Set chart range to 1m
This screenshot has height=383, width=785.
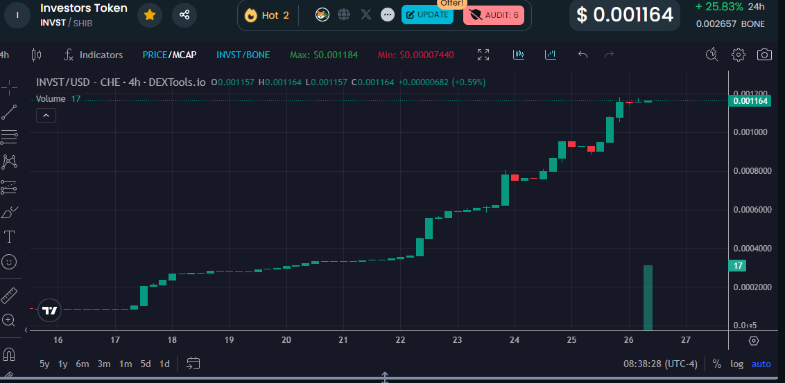coord(125,364)
